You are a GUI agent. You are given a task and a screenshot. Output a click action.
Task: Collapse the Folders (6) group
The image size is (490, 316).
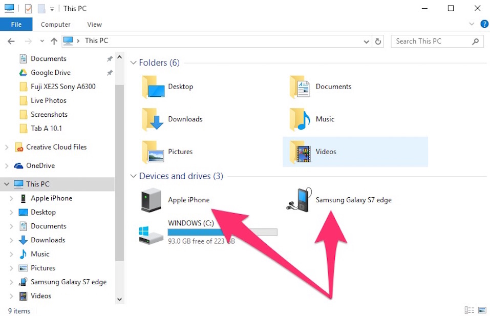pyautogui.click(x=134, y=63)
